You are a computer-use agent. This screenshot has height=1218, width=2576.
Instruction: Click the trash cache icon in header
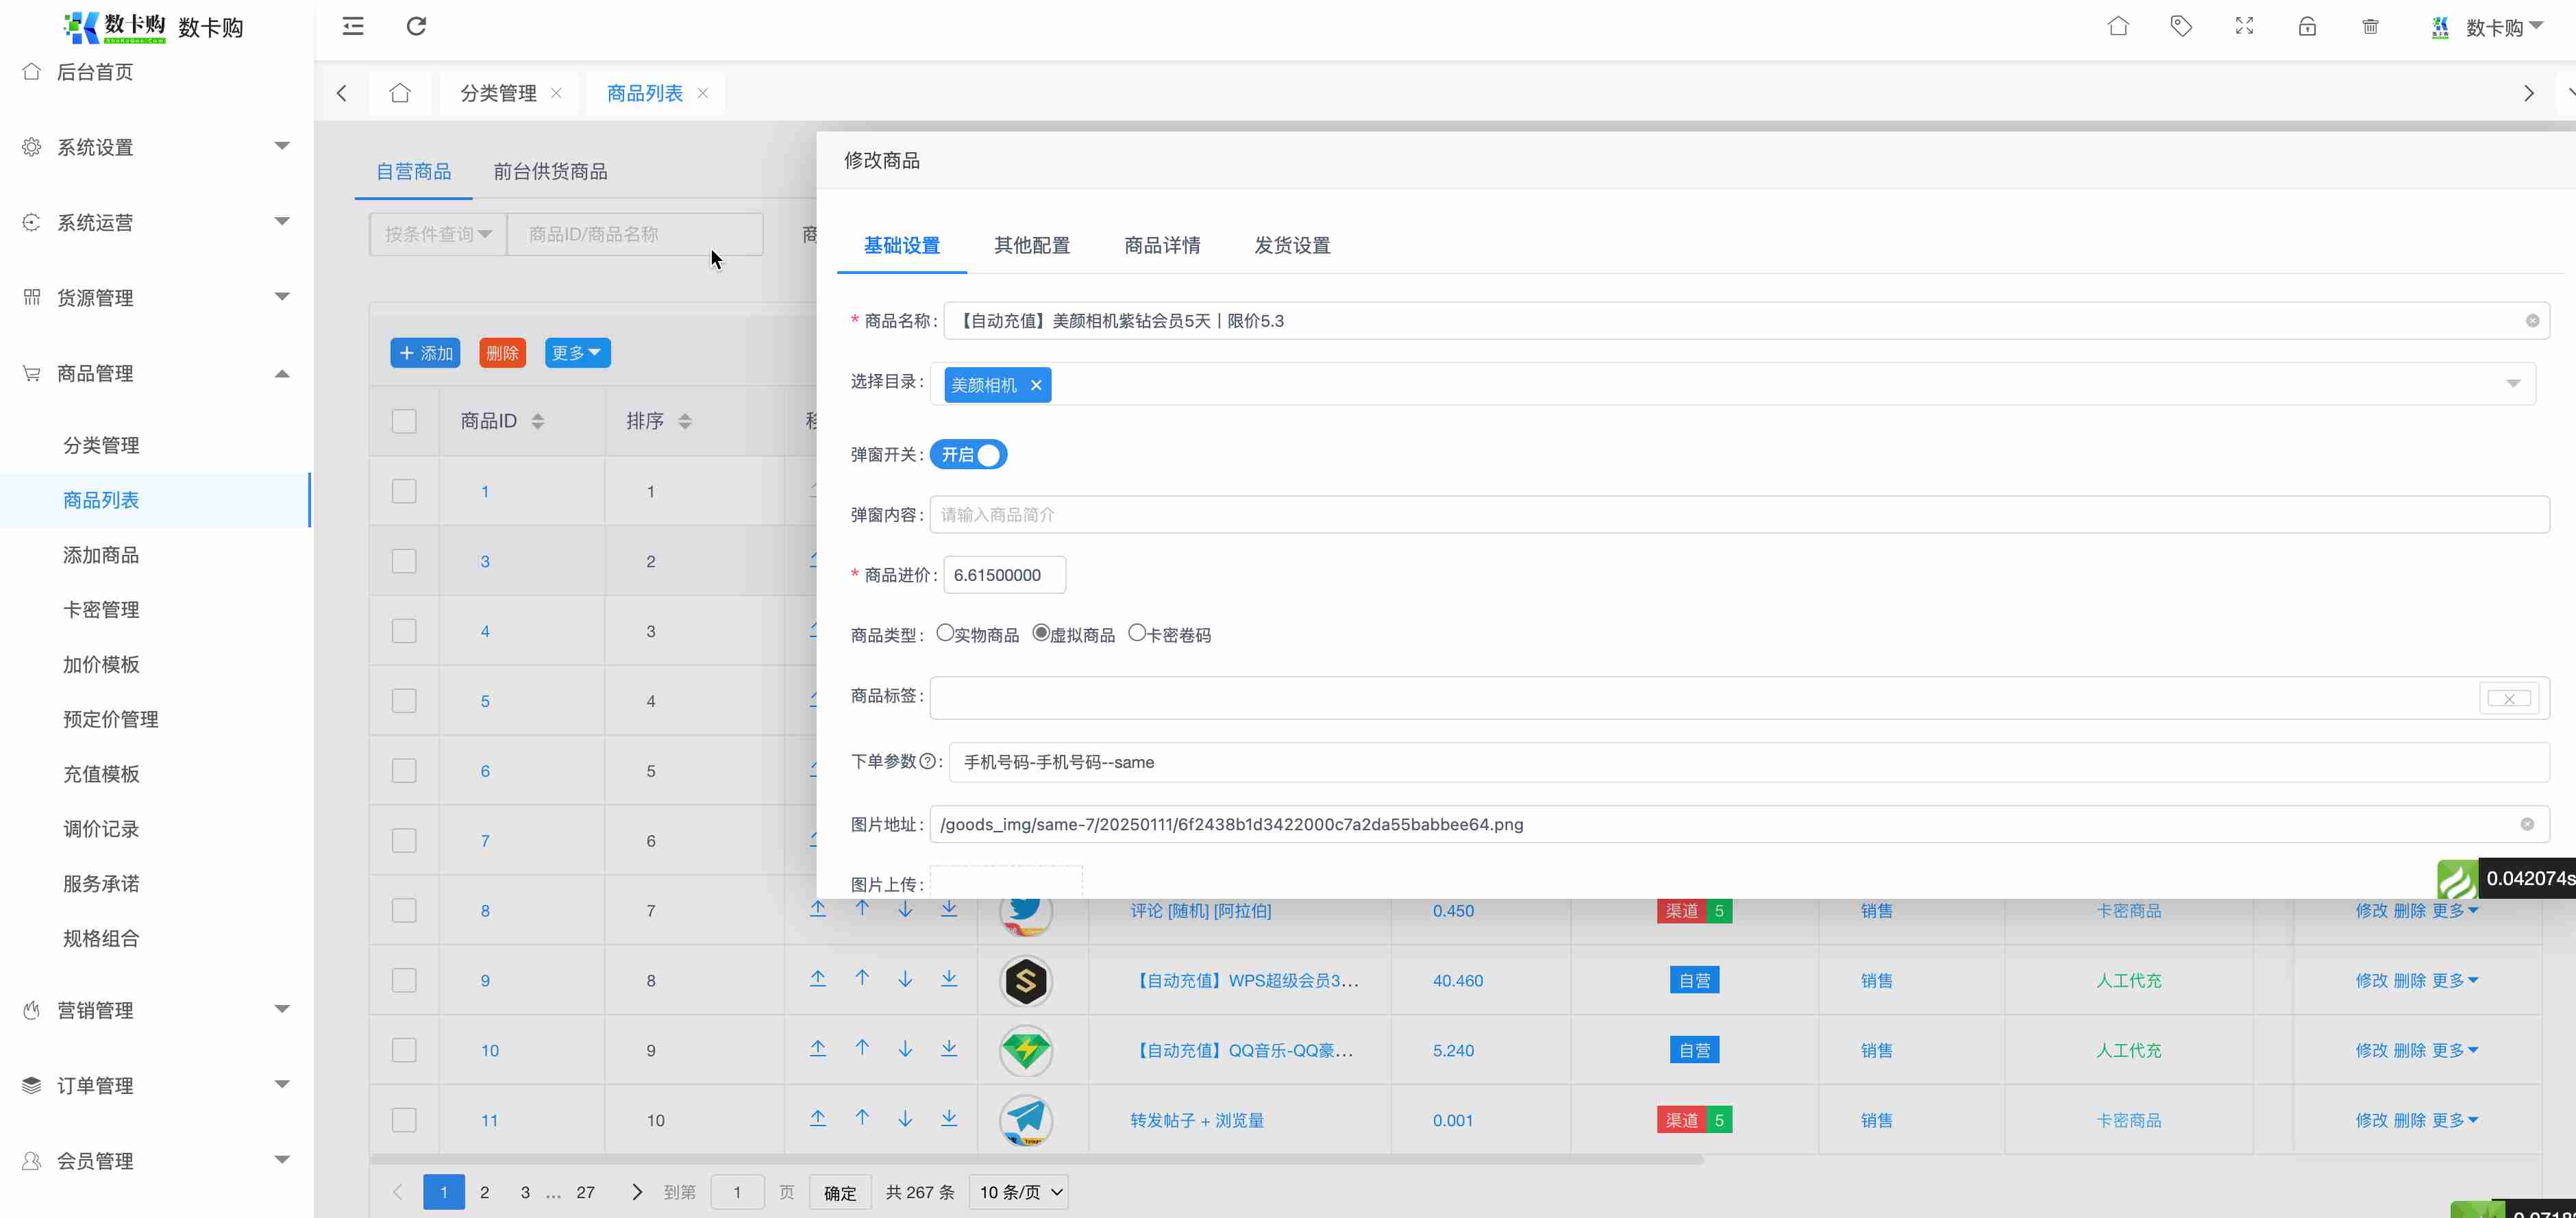2370,26
